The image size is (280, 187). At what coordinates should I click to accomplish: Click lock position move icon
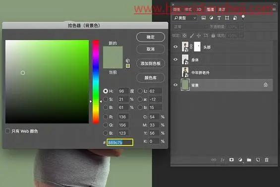click(x=199, y=36)
